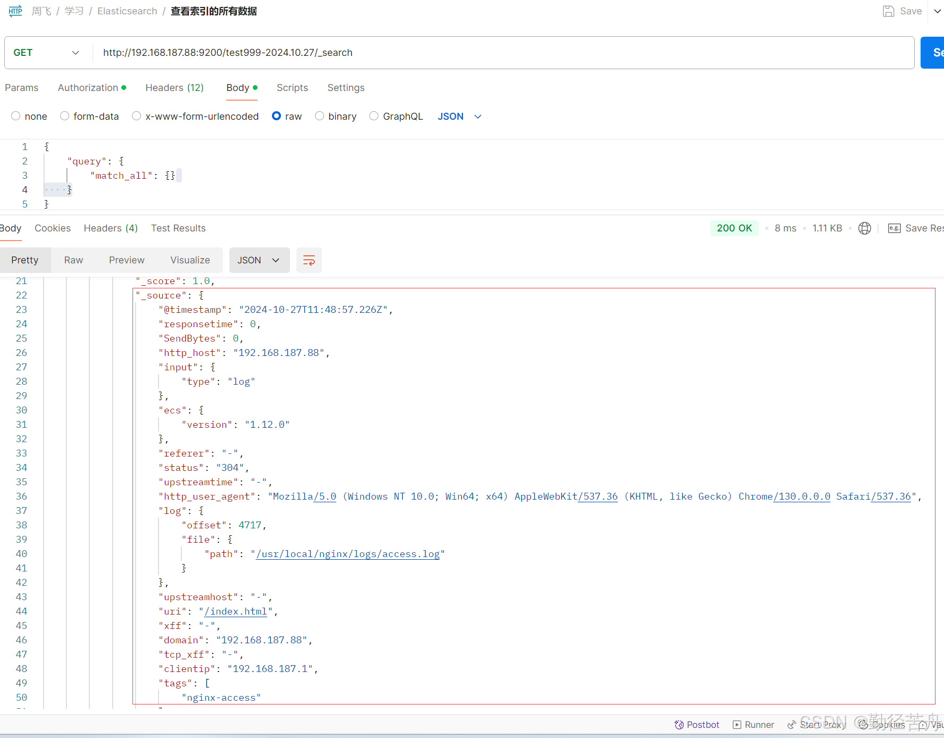
Task: Click the "query" key in request body
Action: tap(87, 161)
